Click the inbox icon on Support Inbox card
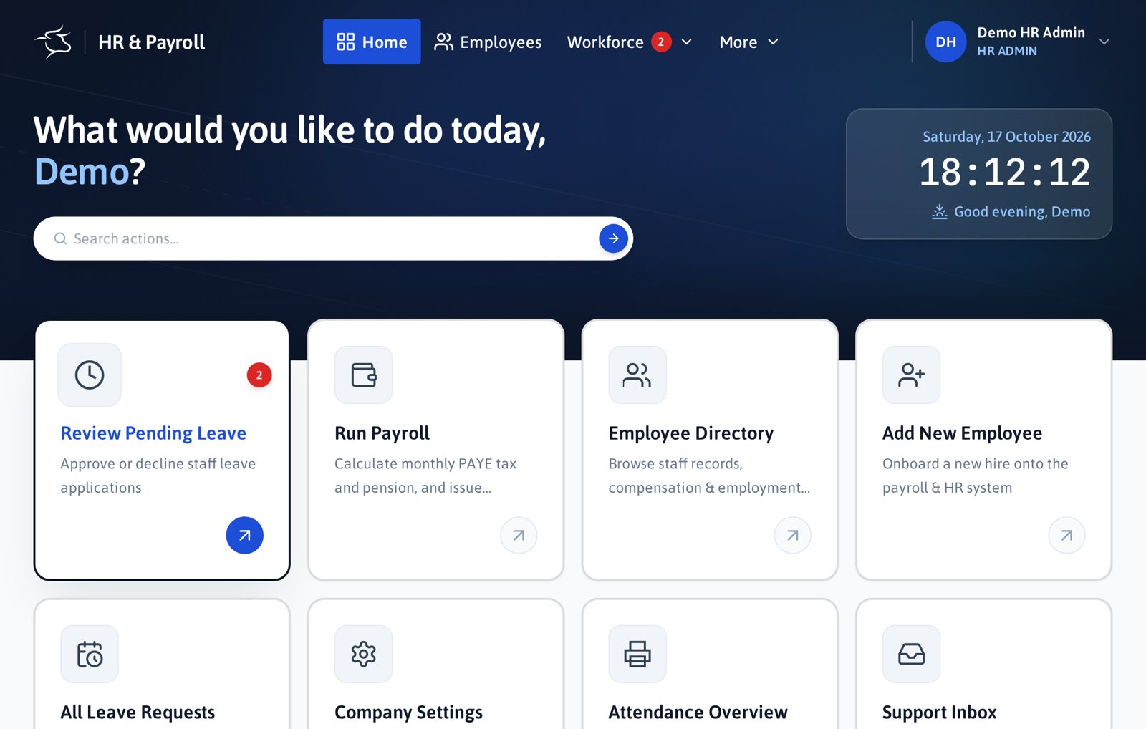This screenshot has height=729, width=1146. (x=911, y=654)
